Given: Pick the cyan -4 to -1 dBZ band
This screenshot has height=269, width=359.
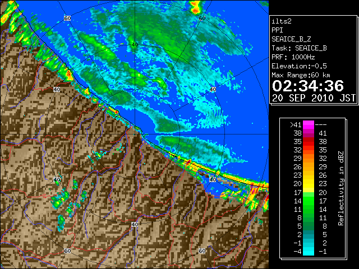Looking at the screenshot, I should point(309,252).
